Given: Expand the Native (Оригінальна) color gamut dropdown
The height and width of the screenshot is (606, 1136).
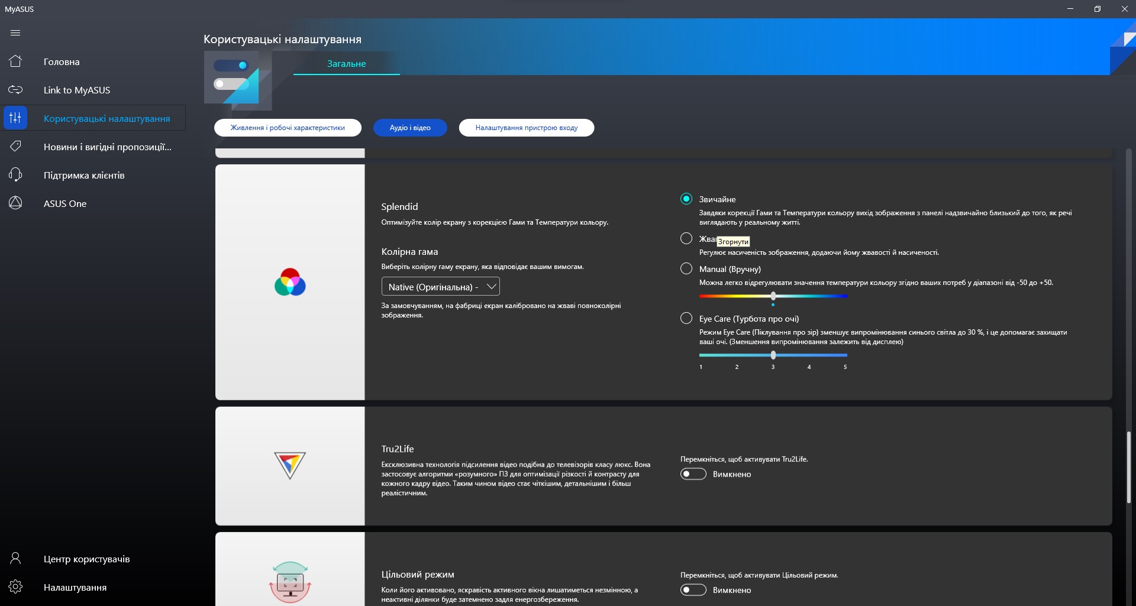Looking at the screenshot, I should (x=440, y=287).
